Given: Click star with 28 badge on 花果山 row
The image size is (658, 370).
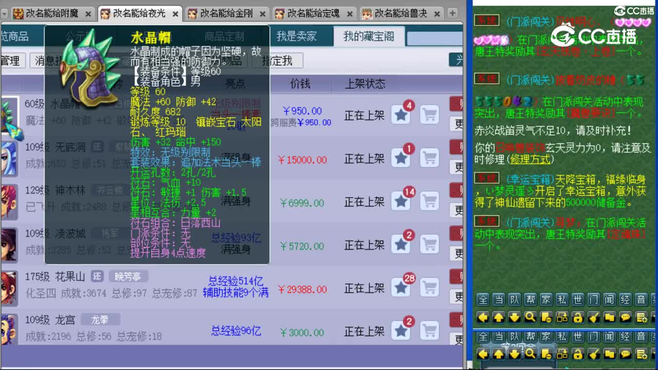Looking at the screenshot, I should pyautogui.click(x=401, y=288).
